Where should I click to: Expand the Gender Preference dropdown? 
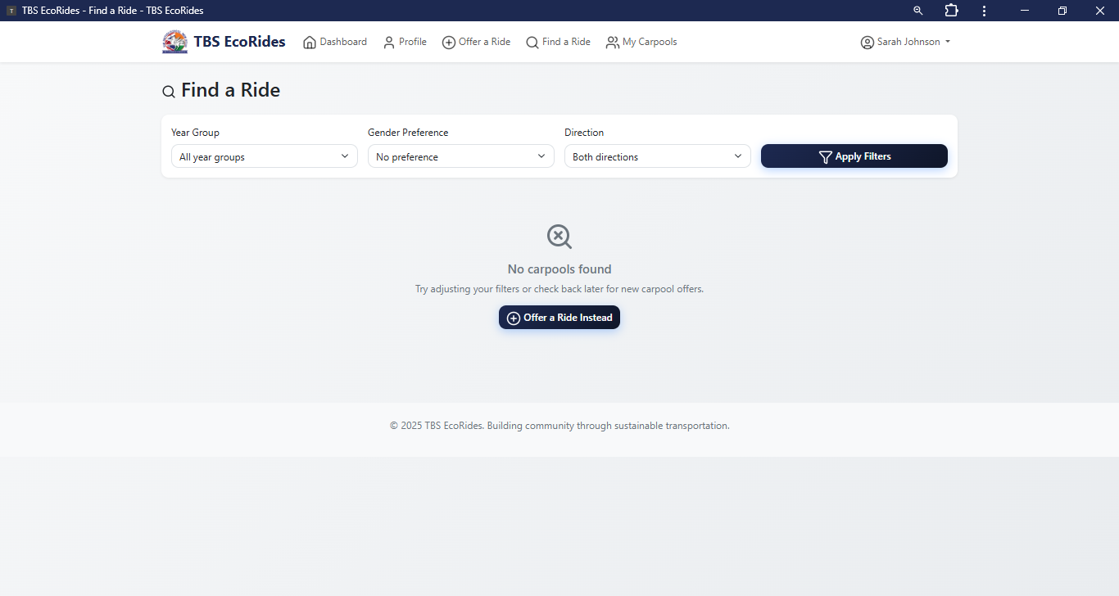[460, 156]
